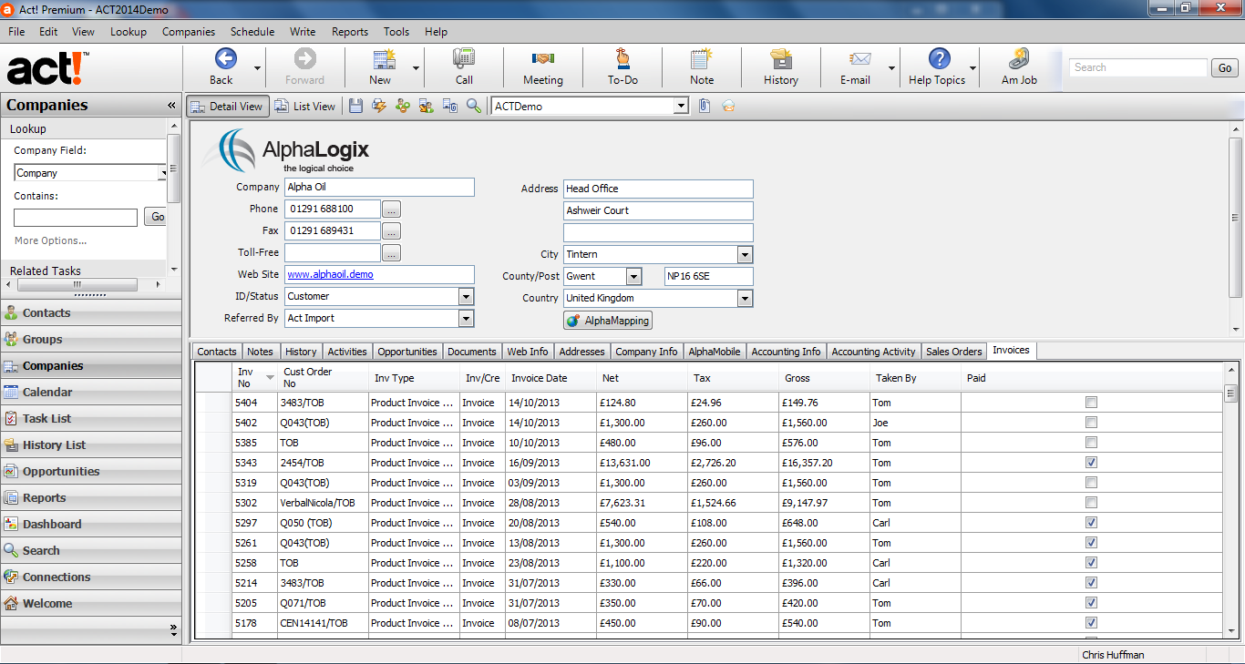Toggle Paid checkbox for invoice 5319
Viewport: 1245px width, 664px height.
[1092, 483]
